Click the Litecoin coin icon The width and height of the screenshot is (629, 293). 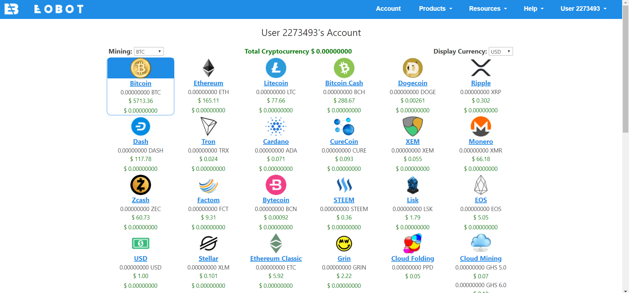(x=276, y=68)
